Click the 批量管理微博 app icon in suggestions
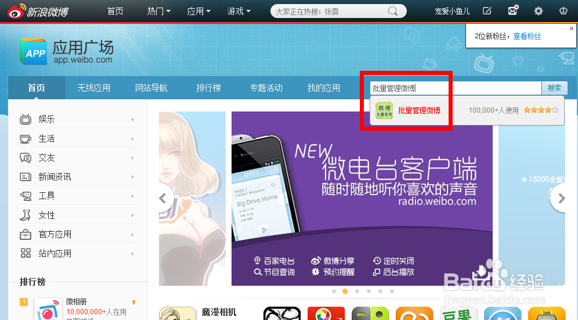The image size is (578, 320). tap(384, 110)
